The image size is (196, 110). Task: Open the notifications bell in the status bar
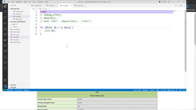(x=184, y=90)
